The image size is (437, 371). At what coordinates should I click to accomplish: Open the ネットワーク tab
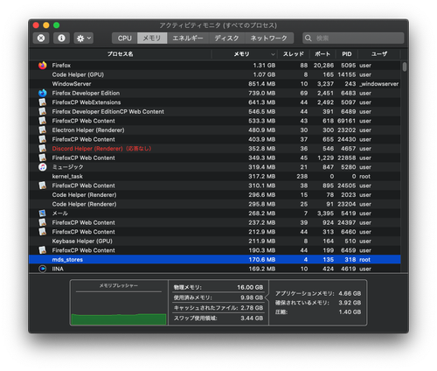point(269,38)
